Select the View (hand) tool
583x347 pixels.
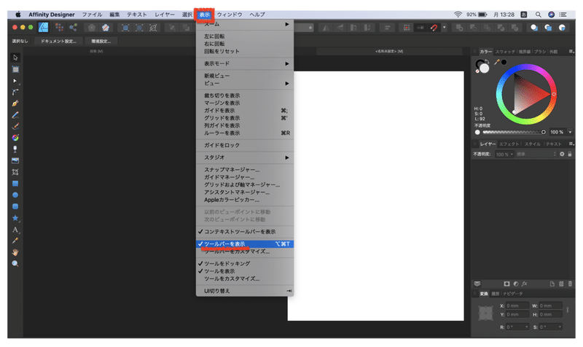(x=15, y=252)
